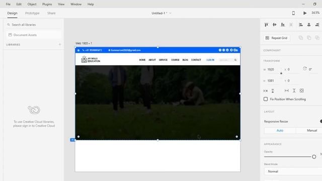
Task: Toggle the lock aspect ratio icon
Action: 281,73
